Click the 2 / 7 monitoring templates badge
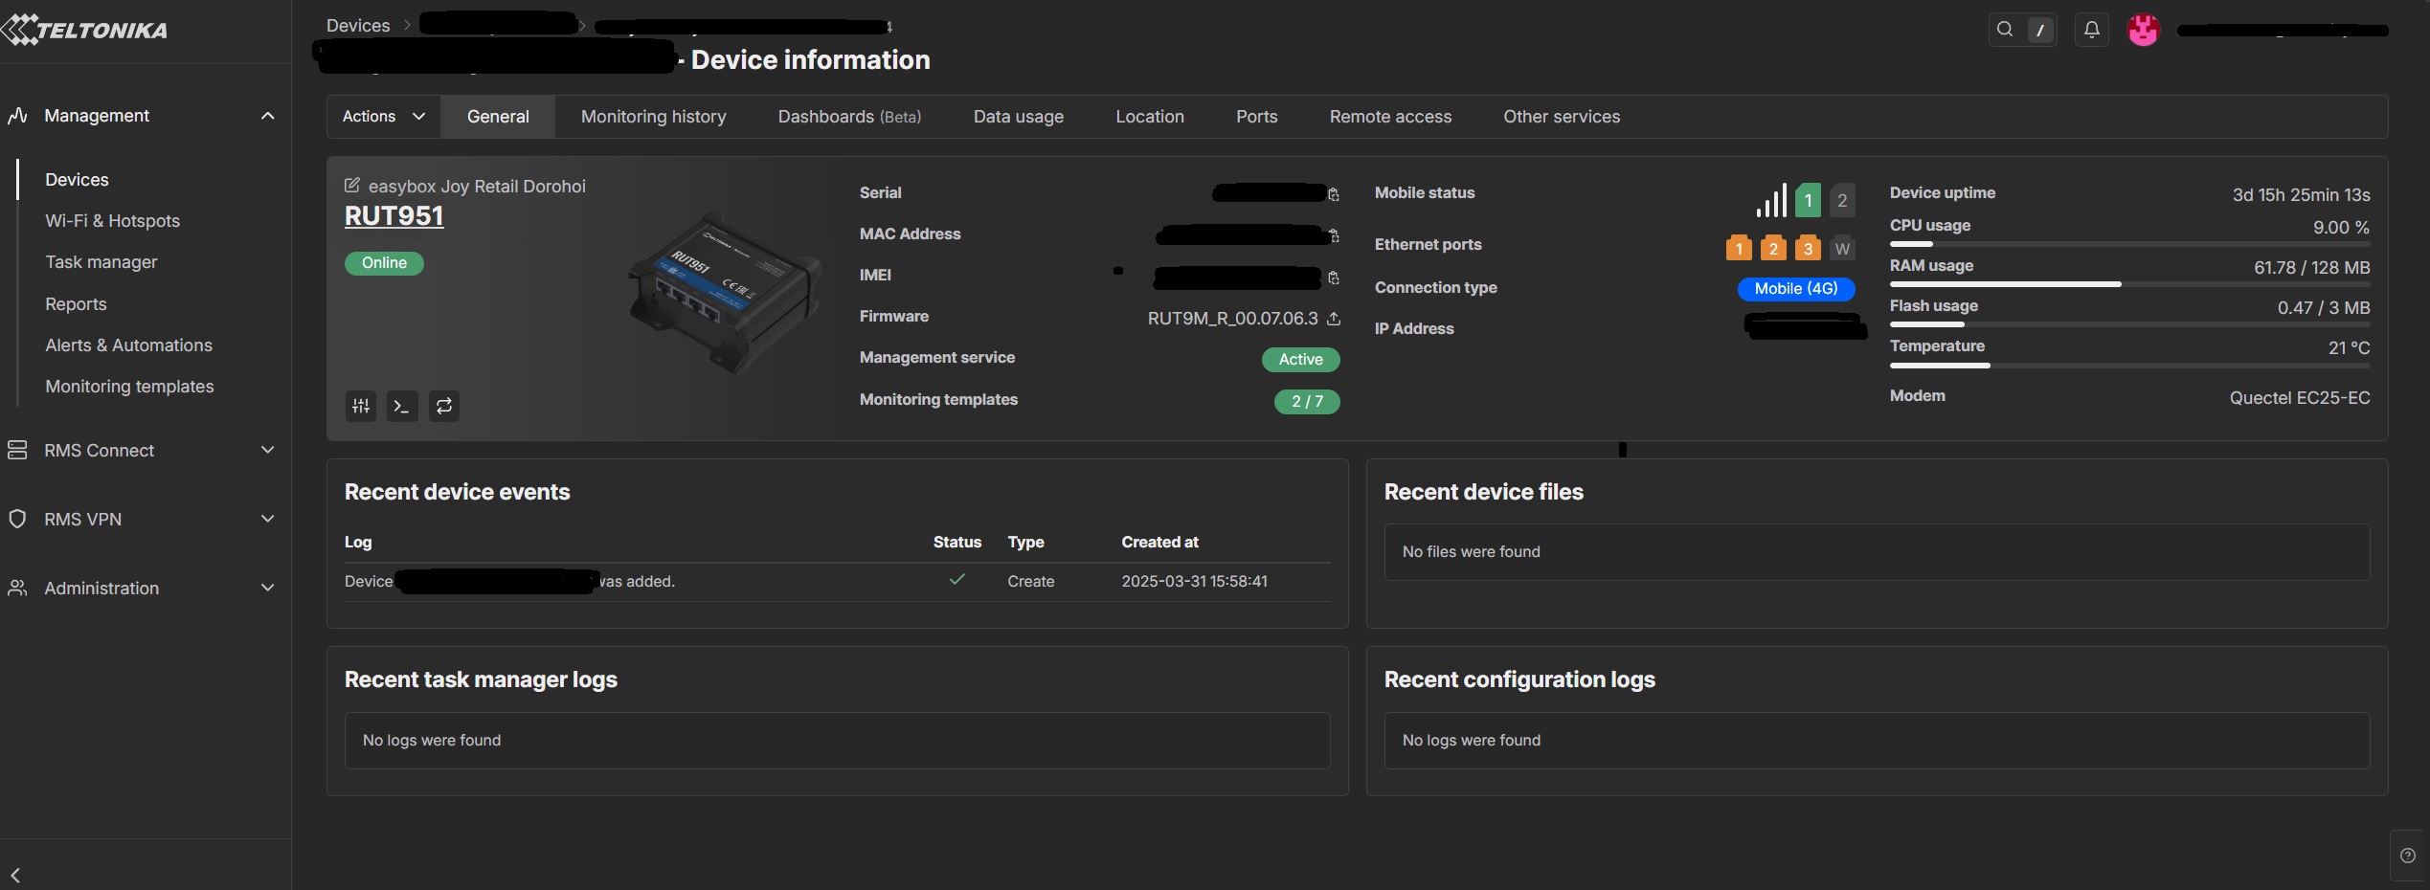 (x=1307, y=402)
